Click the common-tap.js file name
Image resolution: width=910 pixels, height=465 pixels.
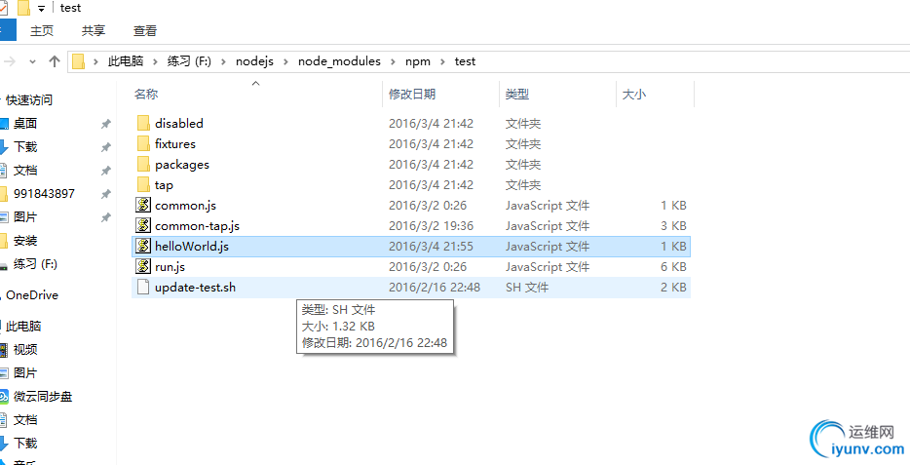(198, 226)
